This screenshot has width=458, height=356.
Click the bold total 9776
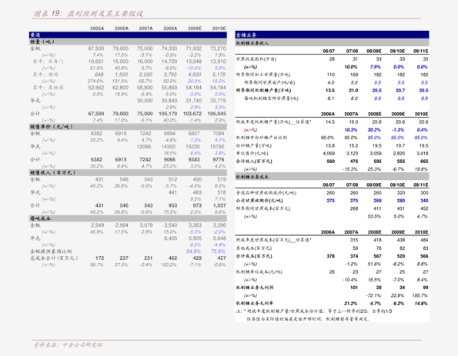point(218,160)
